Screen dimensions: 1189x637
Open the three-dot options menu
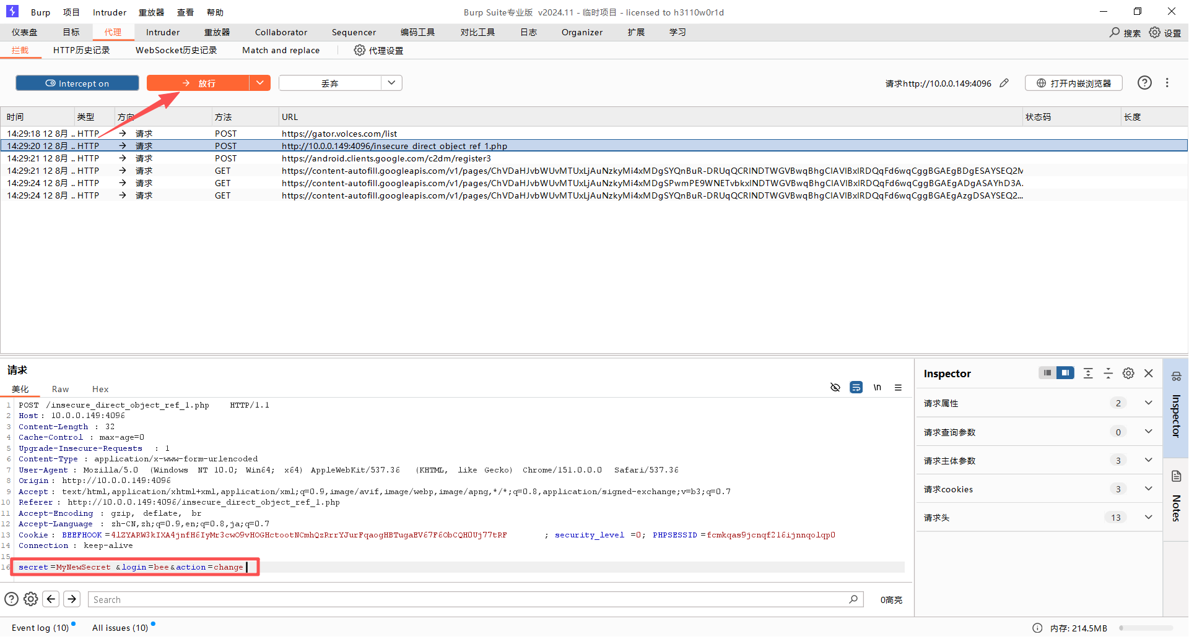[x=1167, y=83]
